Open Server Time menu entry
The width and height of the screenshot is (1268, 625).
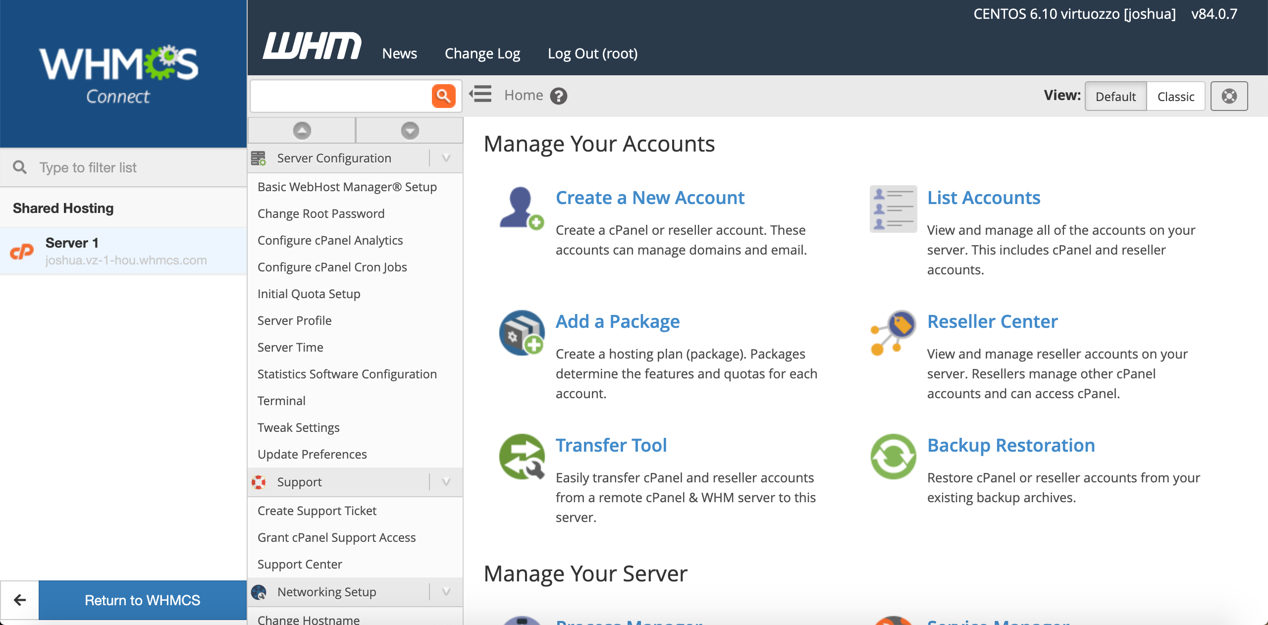[290, 347]
